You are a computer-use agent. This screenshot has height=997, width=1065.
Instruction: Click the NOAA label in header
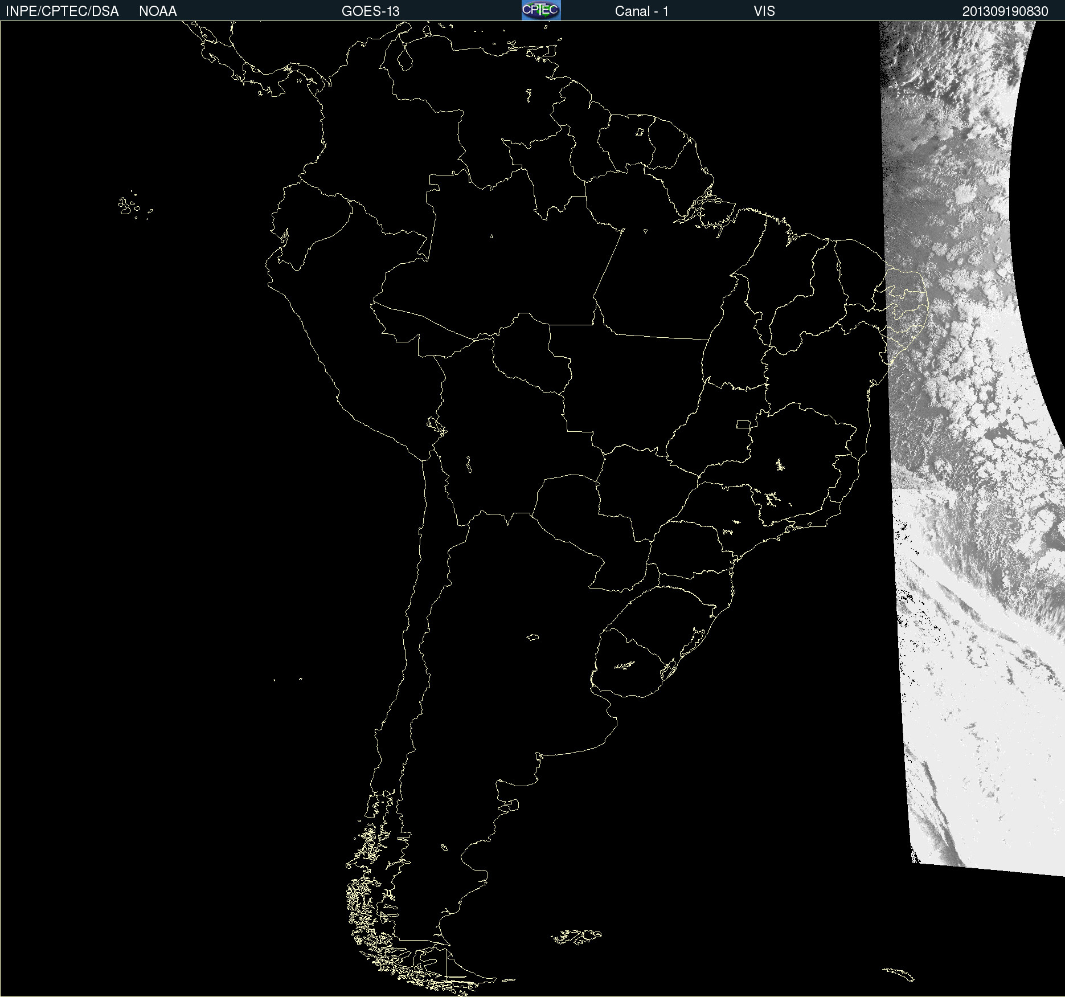coord(158,11)
